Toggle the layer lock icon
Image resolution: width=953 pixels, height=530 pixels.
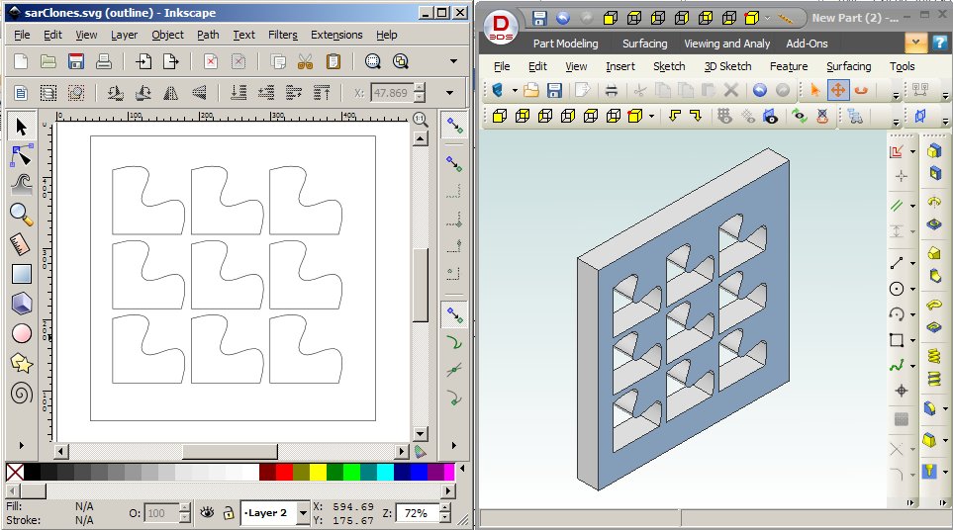click(x=229, y=513)
